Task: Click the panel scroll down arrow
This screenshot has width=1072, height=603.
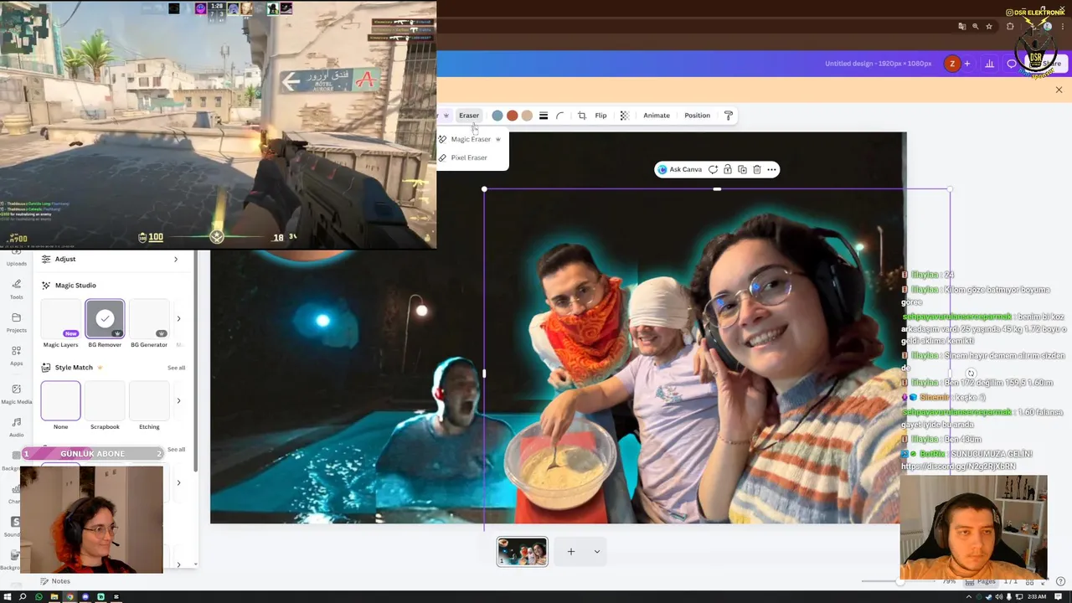Action: [195, 564]
